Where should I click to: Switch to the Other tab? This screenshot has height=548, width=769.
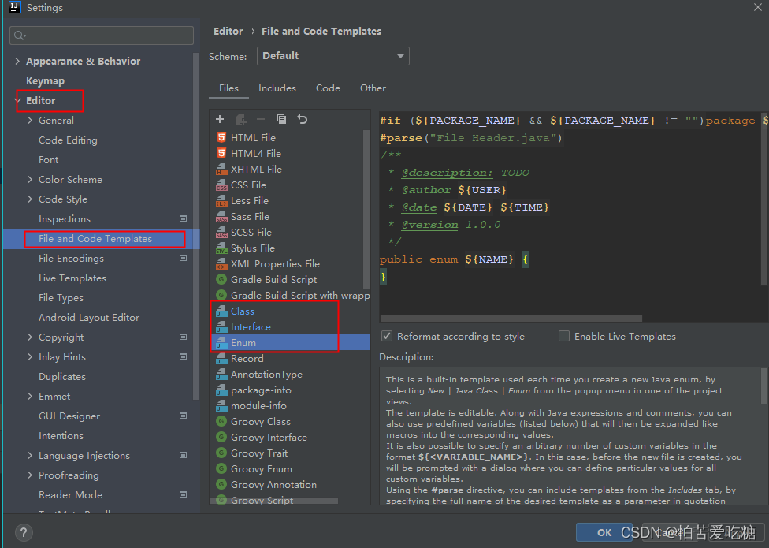(373, 88)
